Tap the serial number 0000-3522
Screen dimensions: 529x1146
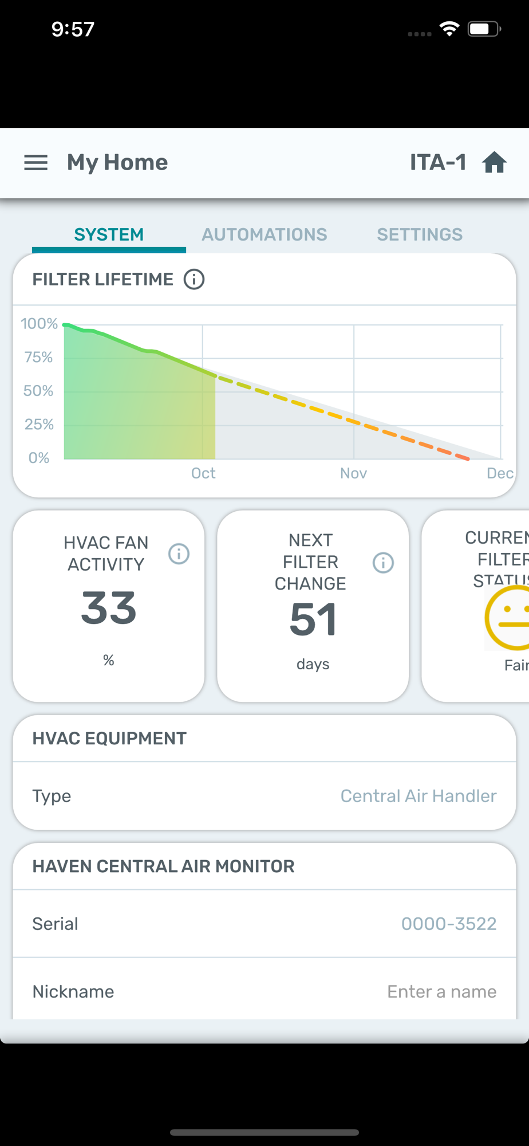point(448,924)
